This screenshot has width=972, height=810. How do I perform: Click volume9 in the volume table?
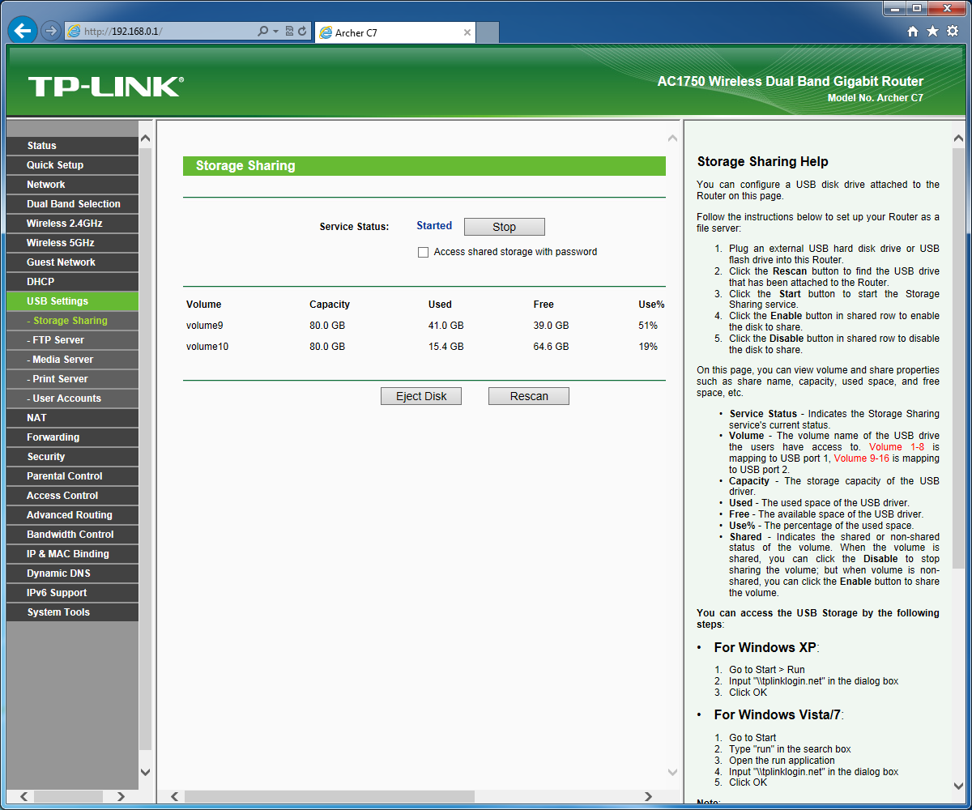204,326
